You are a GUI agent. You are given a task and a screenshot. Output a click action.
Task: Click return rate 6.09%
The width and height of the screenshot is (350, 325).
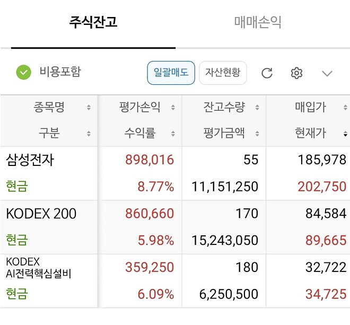155,294
